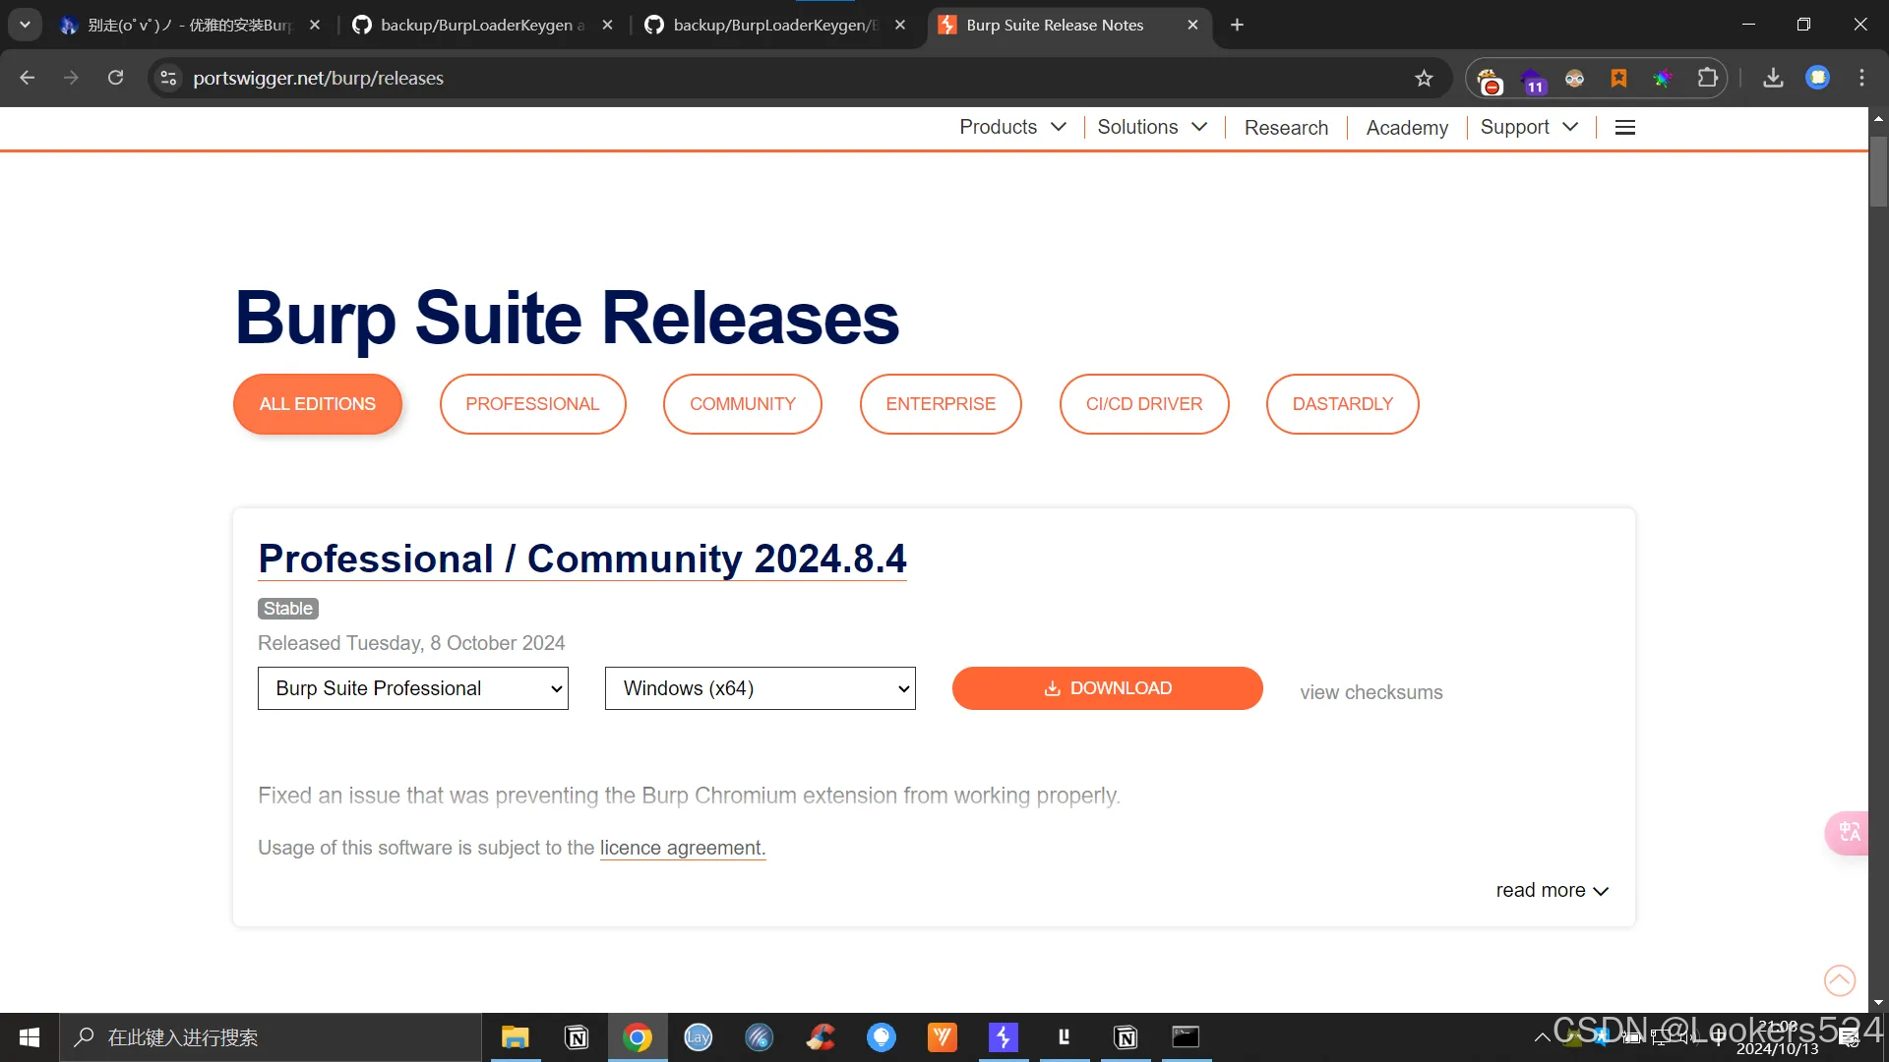This screenshot has height=1062, width=1889.
Task: Filter releases by COMMUNITY edition
Action: coord(742,404)
